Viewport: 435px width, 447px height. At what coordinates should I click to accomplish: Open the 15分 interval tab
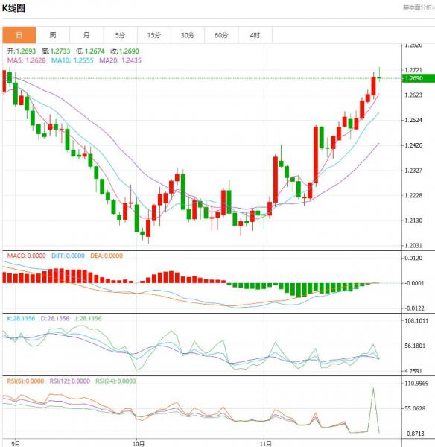tap(154, 35)
